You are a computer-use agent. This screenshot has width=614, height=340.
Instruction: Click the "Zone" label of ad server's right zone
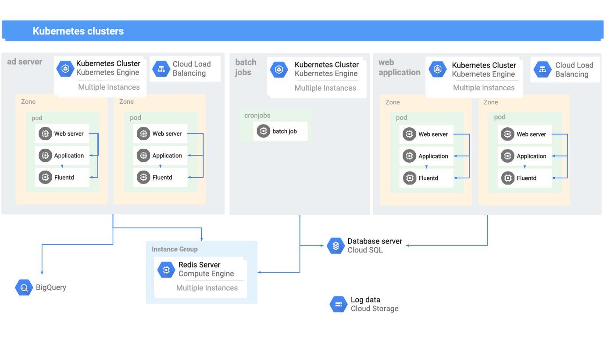click(x=126, y=102)
